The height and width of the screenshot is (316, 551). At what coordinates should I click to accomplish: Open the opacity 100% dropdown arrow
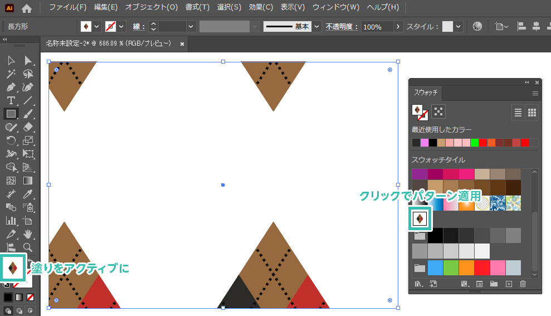pos(398,27)
